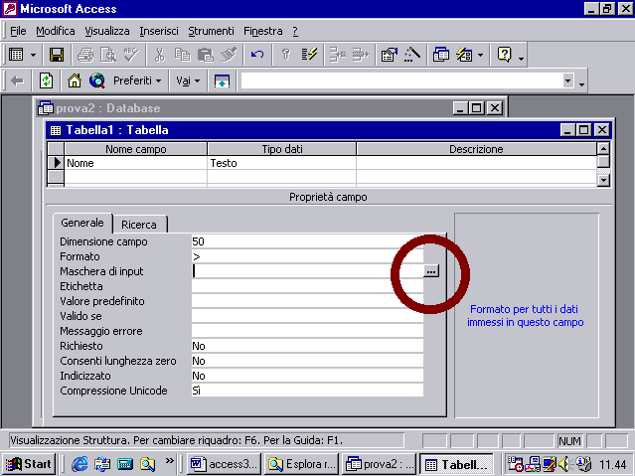Undo the last action

tap(257, 55)
